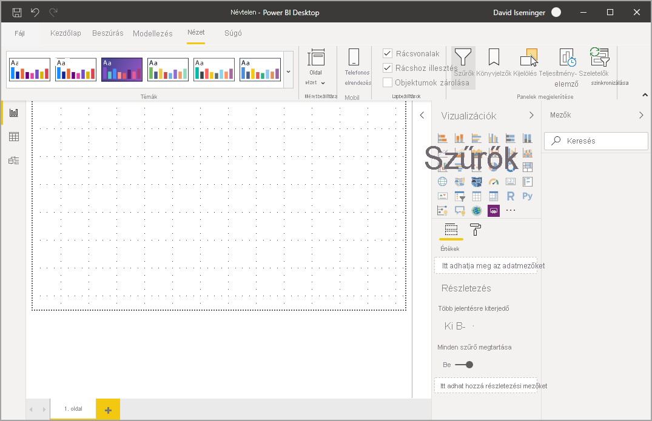Screen dimensions: 652x421
Task: Click the Keresés search field
Action: [x=596, y=141]
